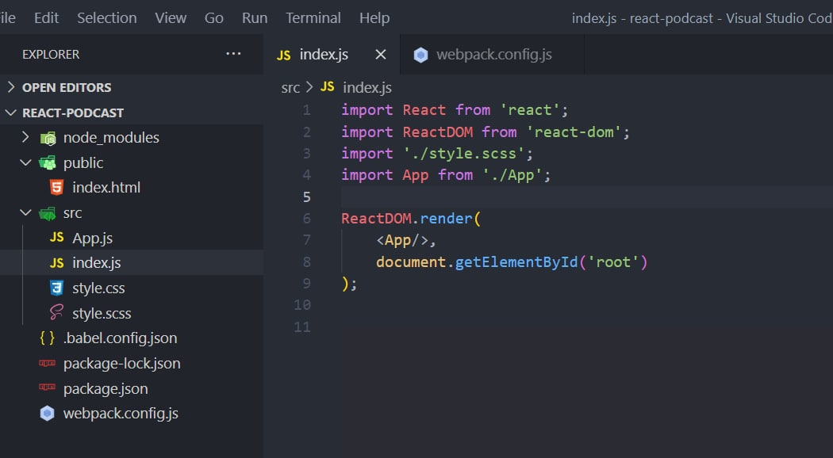This screenshot has width=833, height=458.
Task: Click getElementById in the code
Action: pos(516,262)
